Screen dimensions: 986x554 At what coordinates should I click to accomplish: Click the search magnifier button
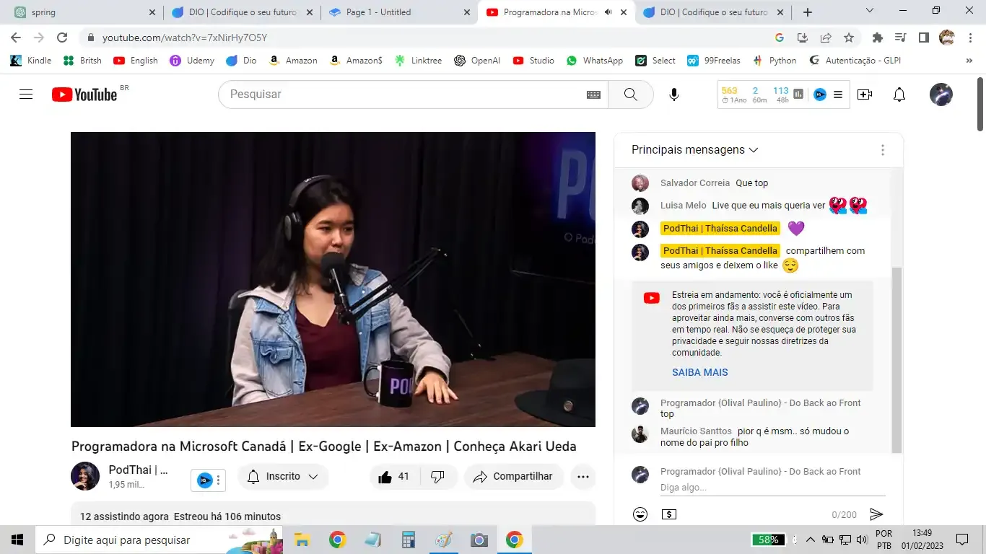pos(630,94)
